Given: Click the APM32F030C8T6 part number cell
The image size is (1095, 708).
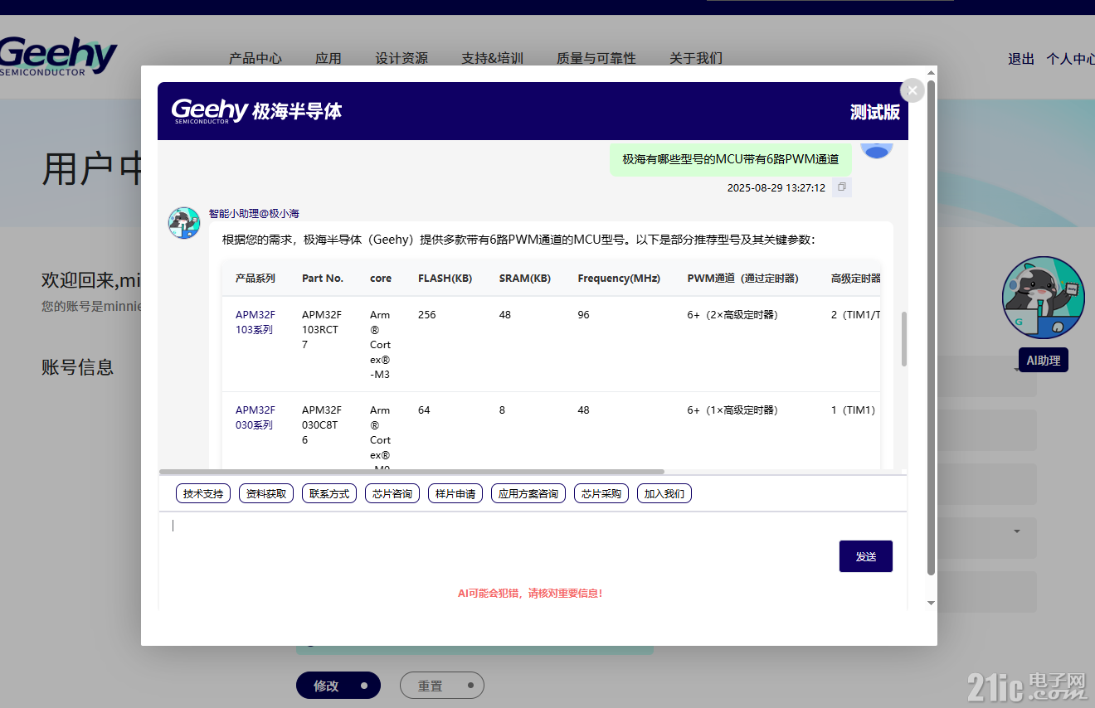Looking at the screenshot, I should point(321,425).
